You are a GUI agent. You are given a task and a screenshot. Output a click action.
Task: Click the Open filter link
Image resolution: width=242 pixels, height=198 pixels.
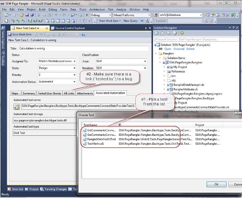click(168, 49)
